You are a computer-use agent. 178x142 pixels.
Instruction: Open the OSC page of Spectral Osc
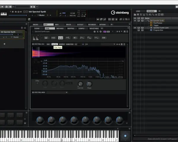[x=48, y=44]
